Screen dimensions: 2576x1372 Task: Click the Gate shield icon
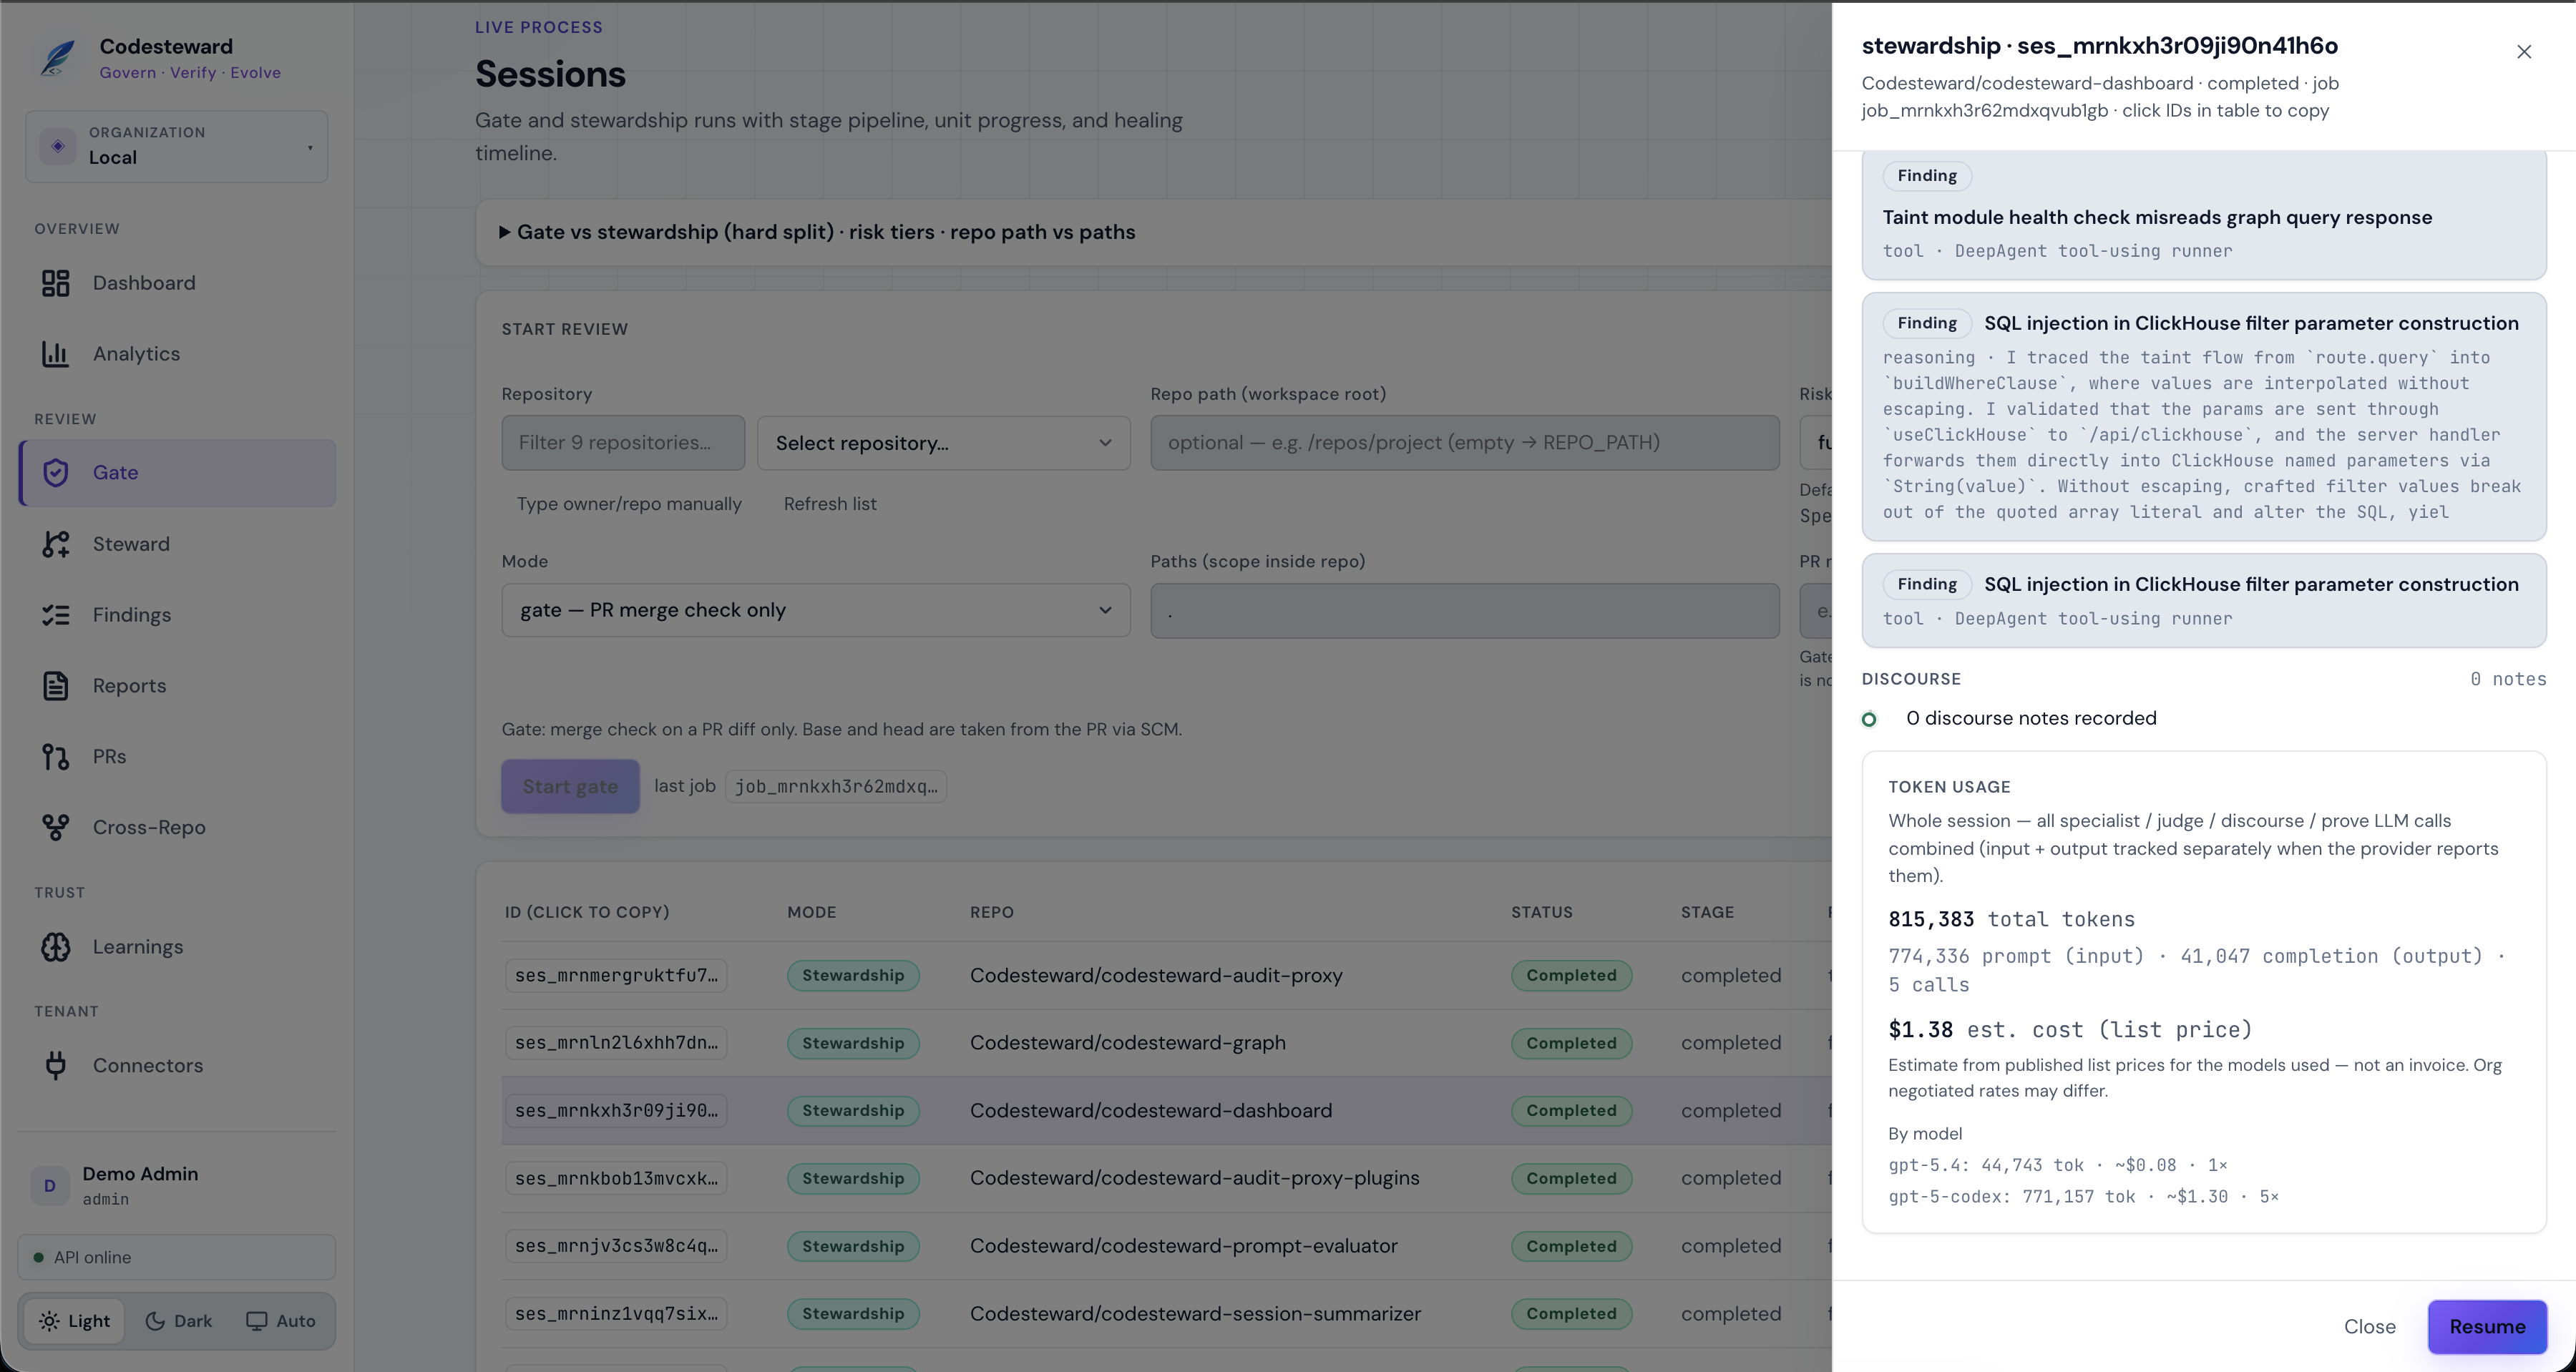56,473
